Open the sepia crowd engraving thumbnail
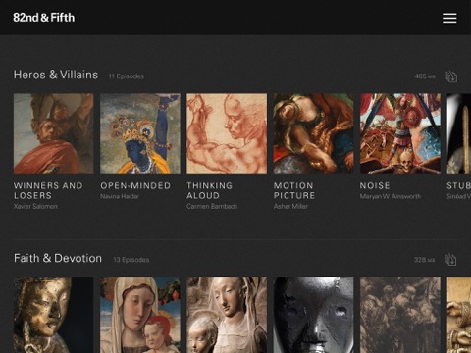The width and height of the screenshot is (471, 353). pyautogui.click(x=400, y=315)
